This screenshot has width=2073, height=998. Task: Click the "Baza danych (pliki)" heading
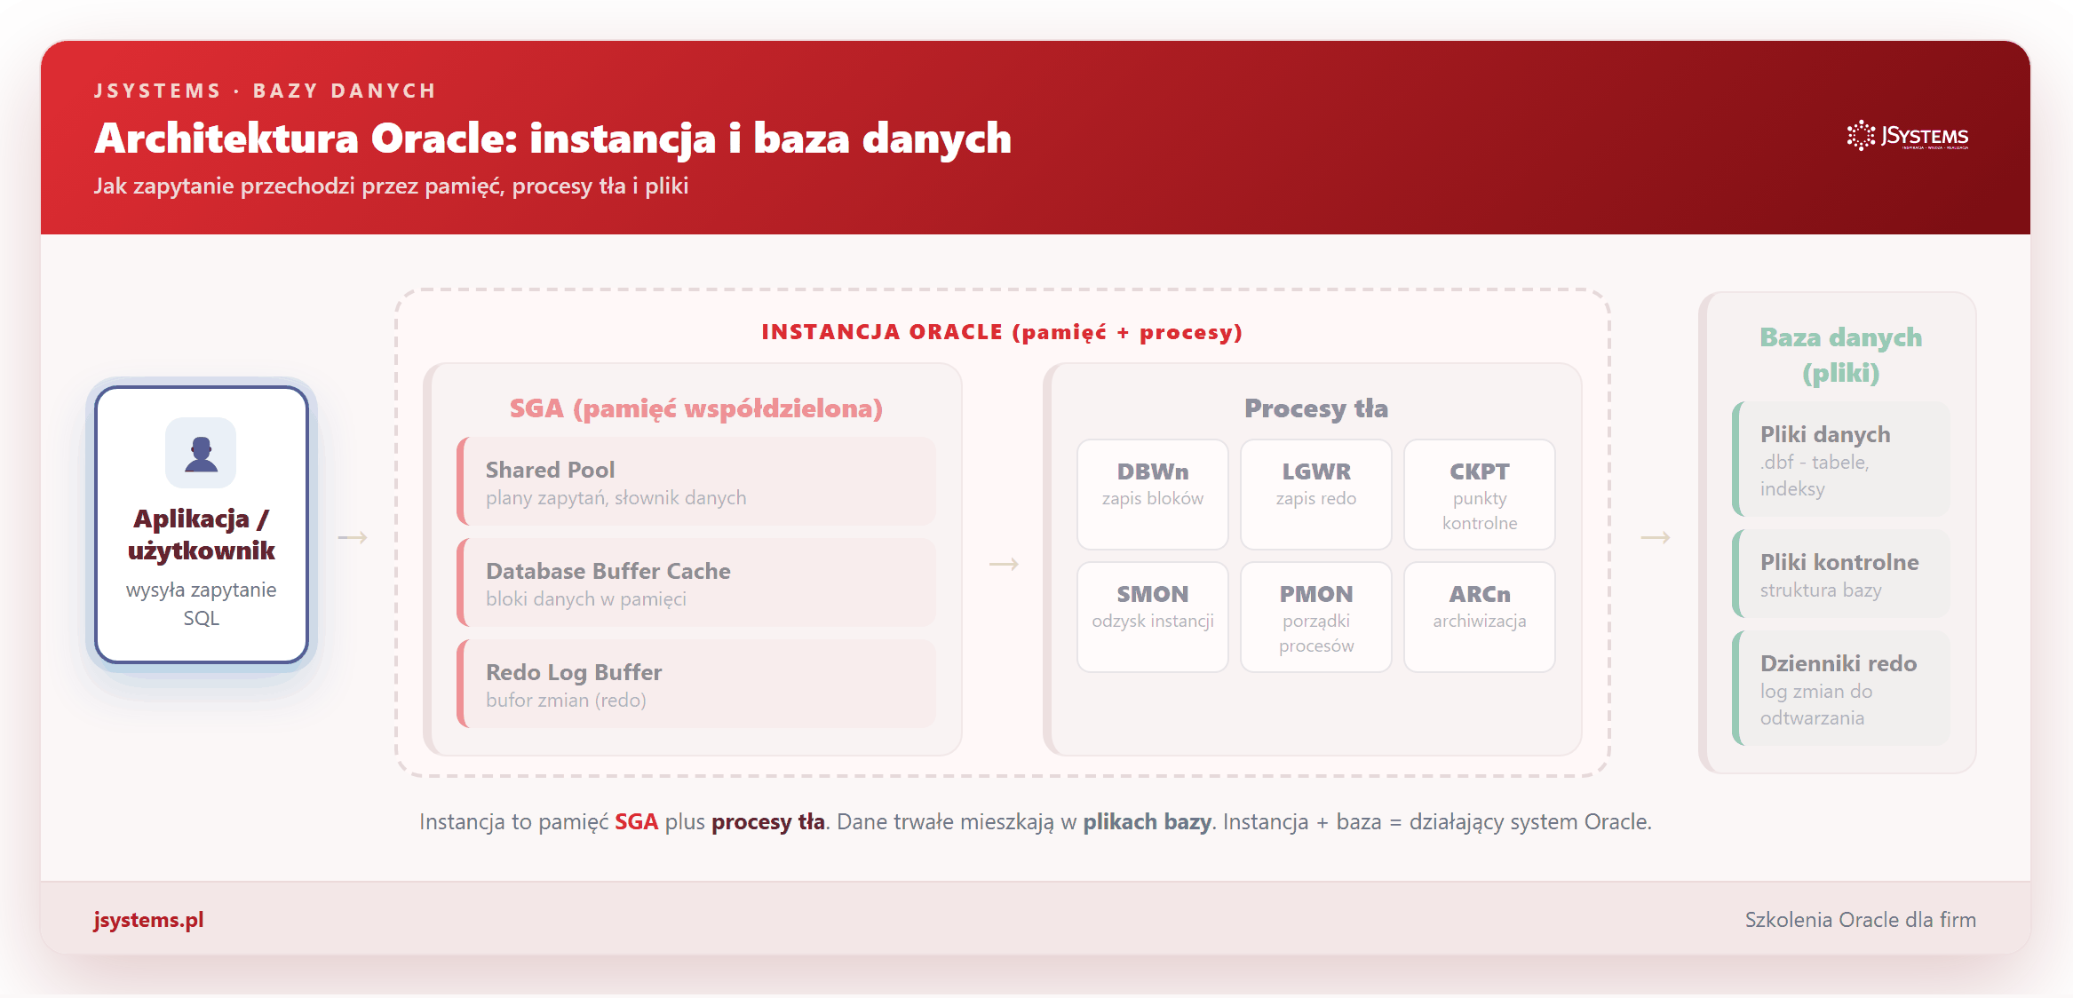[1841, 354]
